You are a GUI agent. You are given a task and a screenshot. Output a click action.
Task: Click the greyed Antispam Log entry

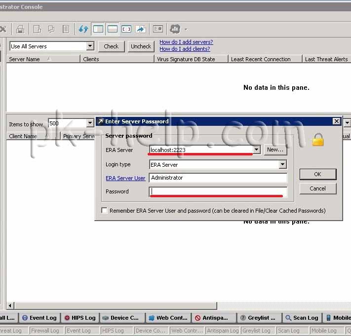click(x=223, y=331)
